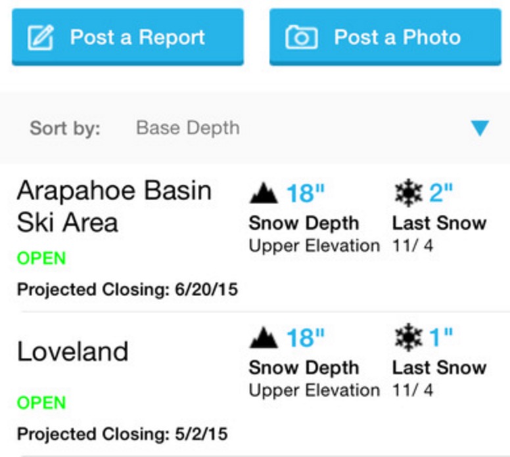
Task: Tap the Post a Photo button
Action: pyautogui.click(x=385, y=37)
